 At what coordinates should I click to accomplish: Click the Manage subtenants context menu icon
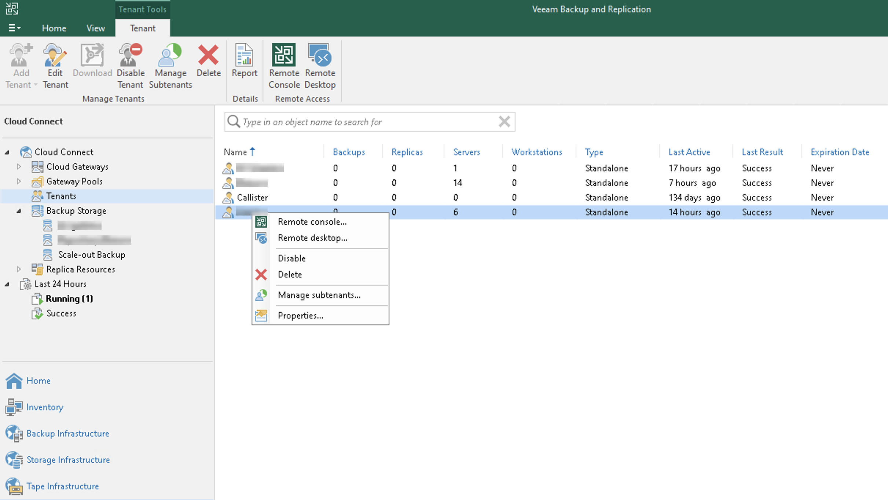click(x=261, y=295)
